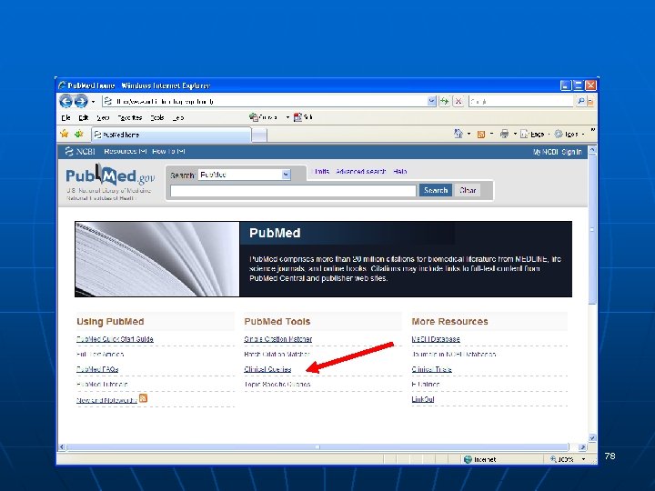Click the green Refresh arrows icon
655x491 pixels.
[x=445, y=102]
